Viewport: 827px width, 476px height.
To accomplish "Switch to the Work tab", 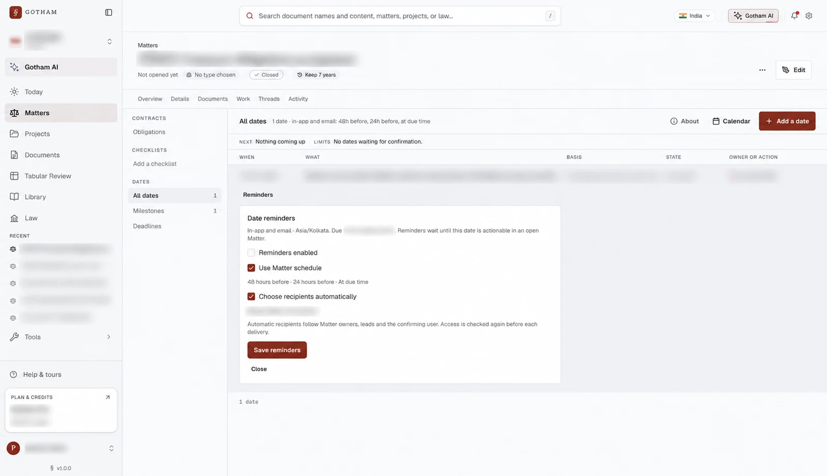I will (x=243, y=99).
